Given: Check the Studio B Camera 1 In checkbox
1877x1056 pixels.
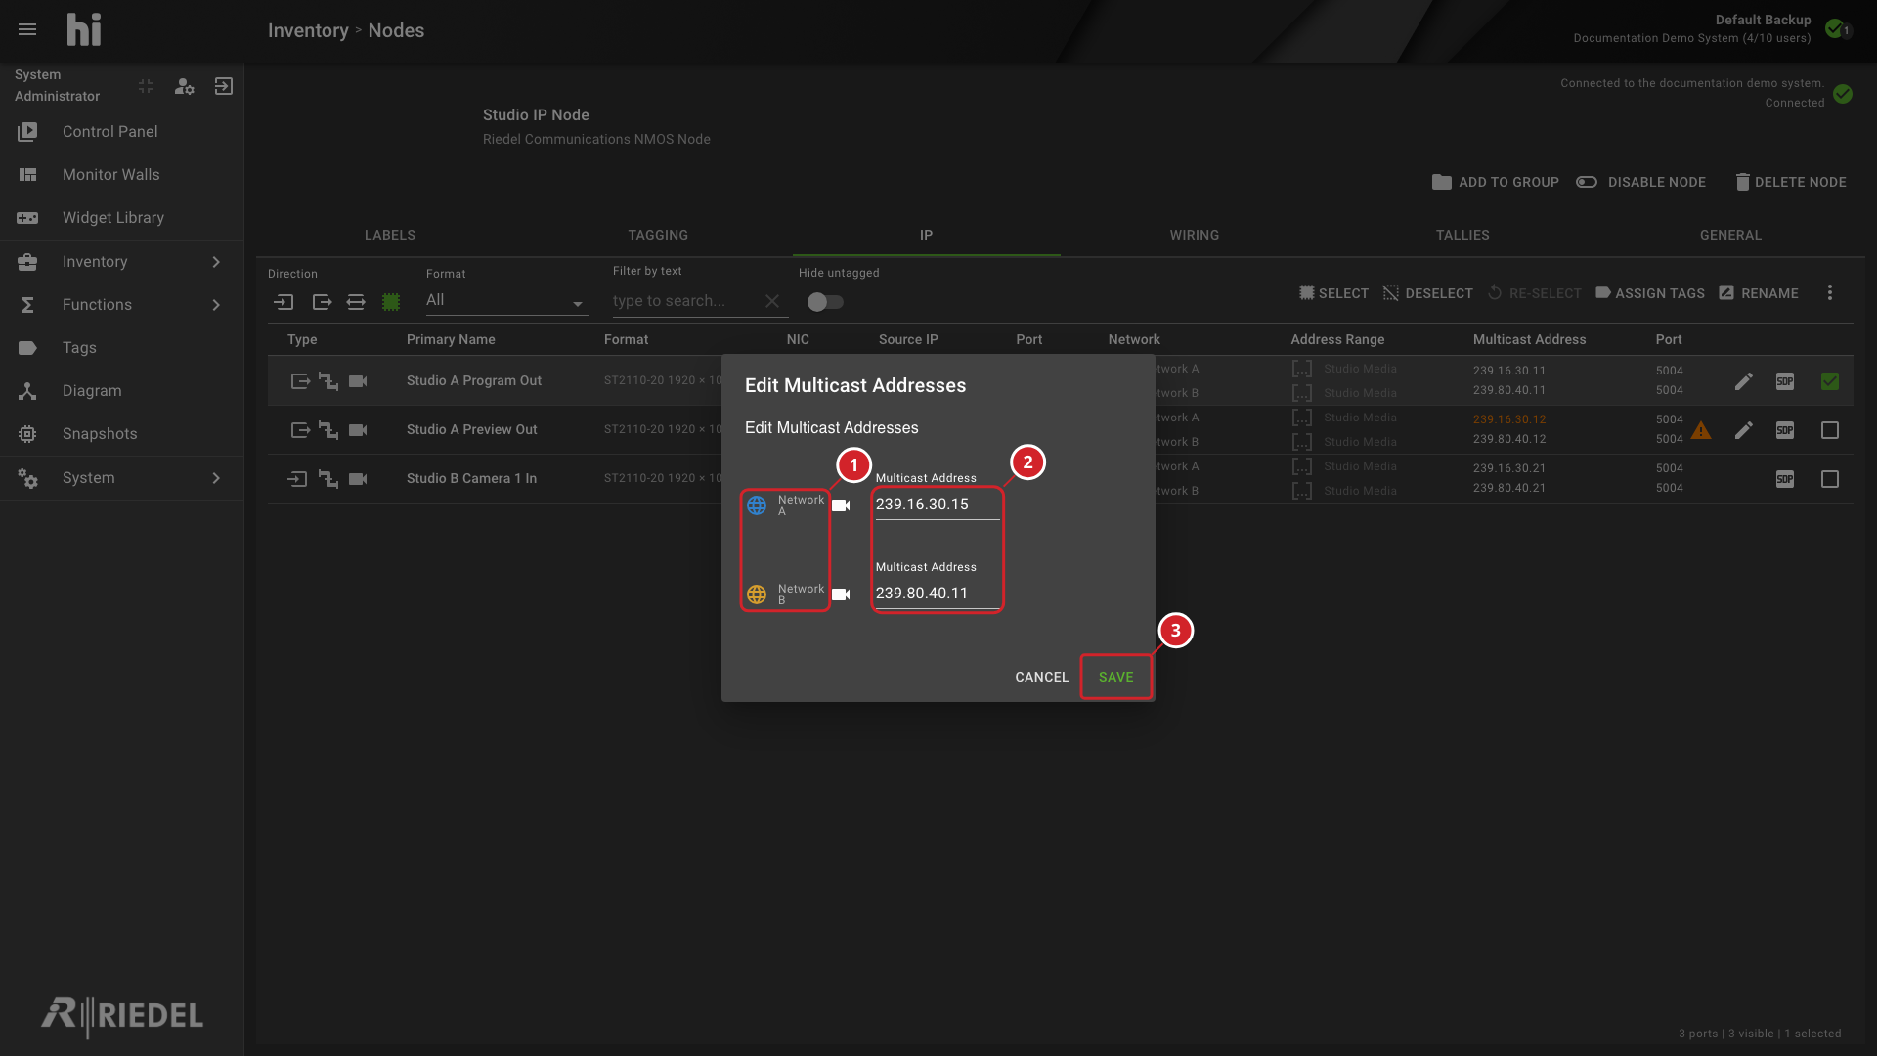Looking at the screenshot, I should click(x=1830, y=479).
